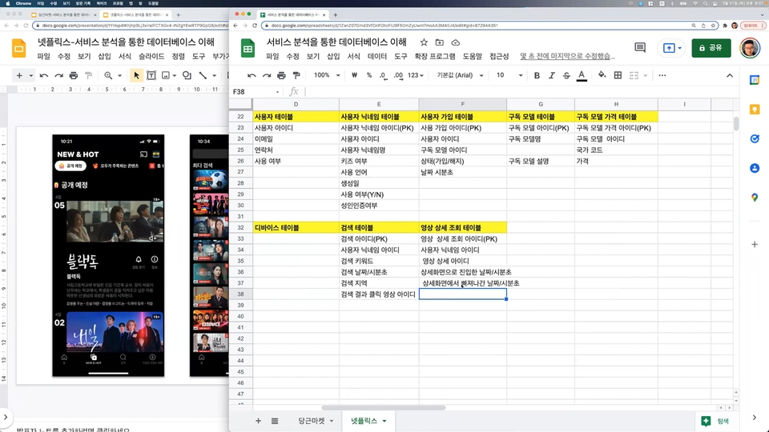769x432 pixels.
Task: Open Google Calendar in side panel
Action: tap(755, 80)
